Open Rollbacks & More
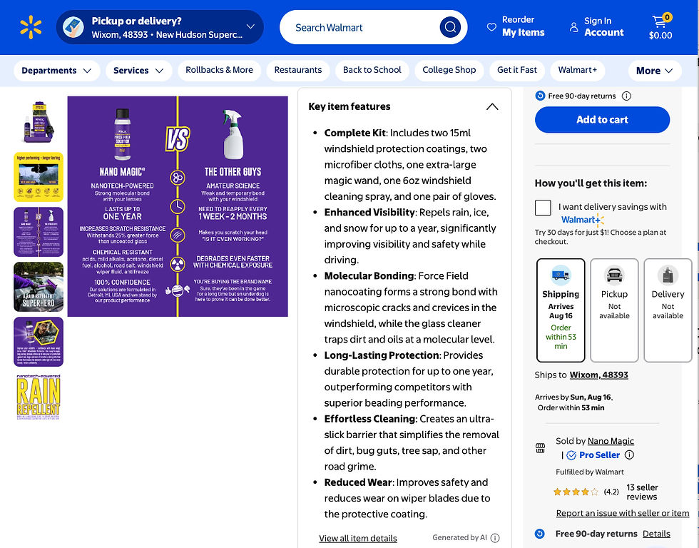699x548 pixels. pos(220,70)
